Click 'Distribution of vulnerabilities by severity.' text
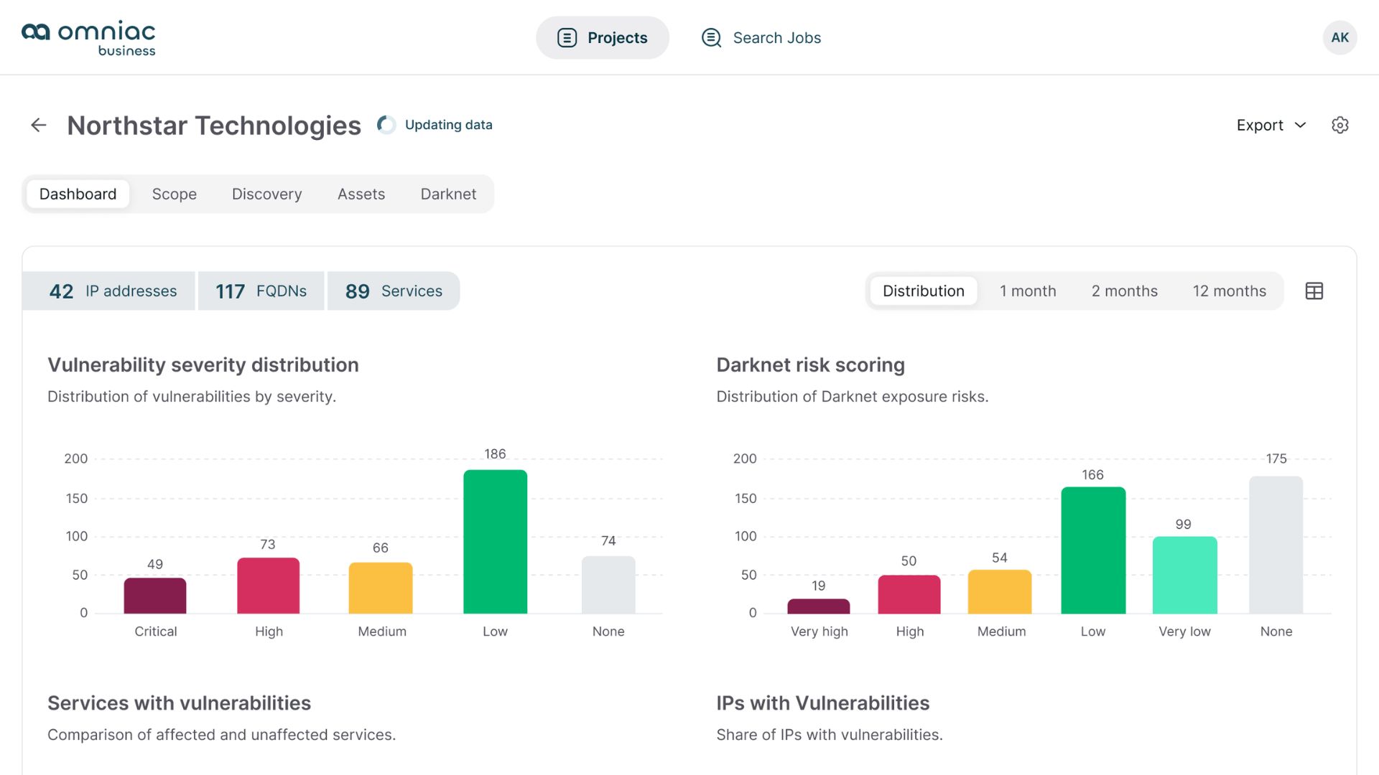The width and height of the screenshot is (1379, 775). tap(192, 397)
